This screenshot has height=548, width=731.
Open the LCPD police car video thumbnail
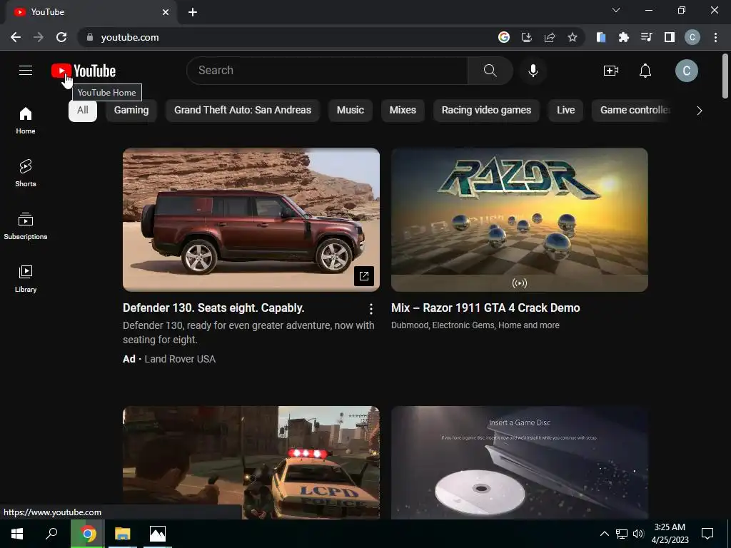click(x=251, y=462)
